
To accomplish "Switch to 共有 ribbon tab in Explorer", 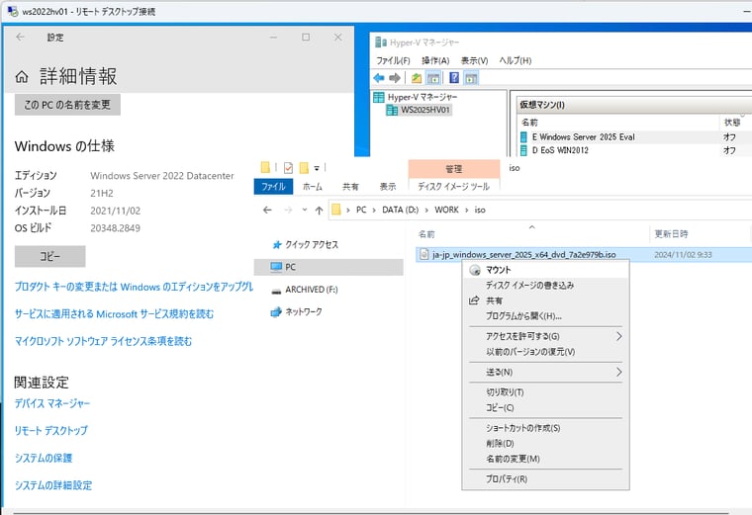I will tap(350, 187).
